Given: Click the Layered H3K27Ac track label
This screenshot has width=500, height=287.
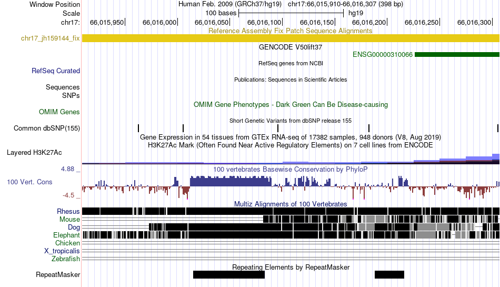Looking at the screenshot, I should click(34, 152).
